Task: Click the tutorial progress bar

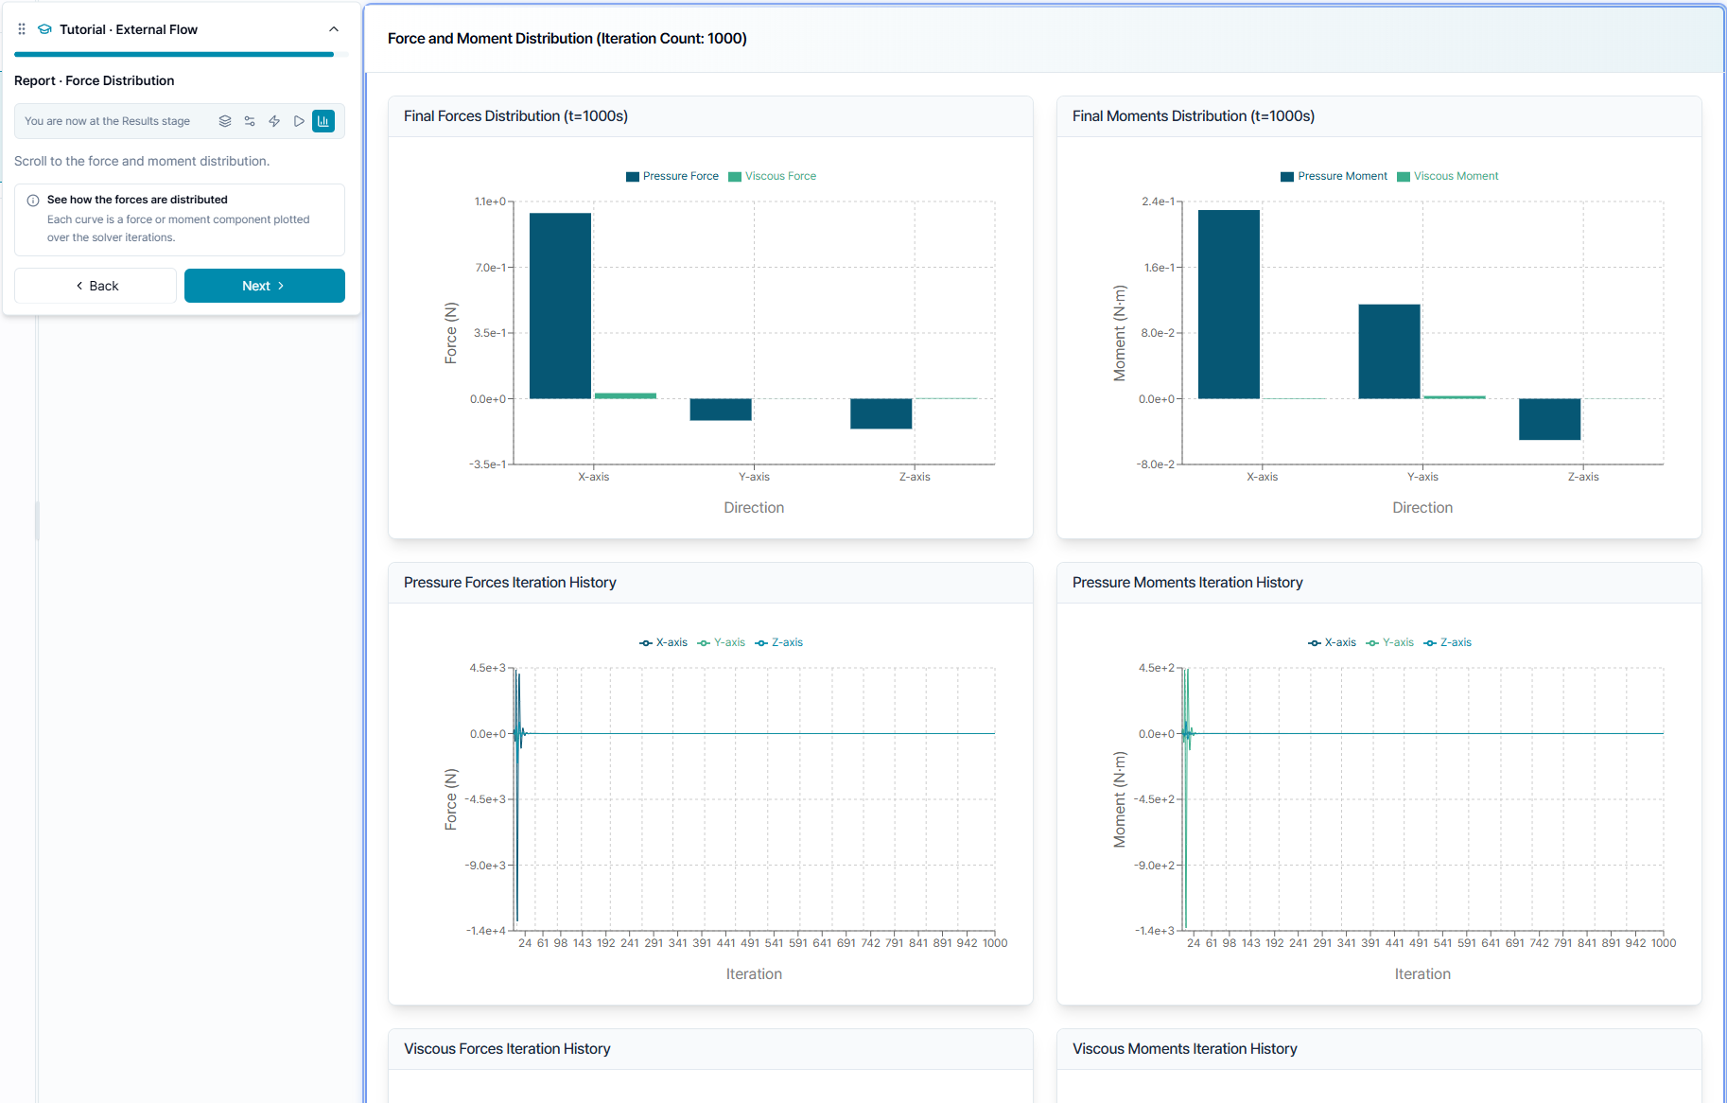Action: pos(174,55)
